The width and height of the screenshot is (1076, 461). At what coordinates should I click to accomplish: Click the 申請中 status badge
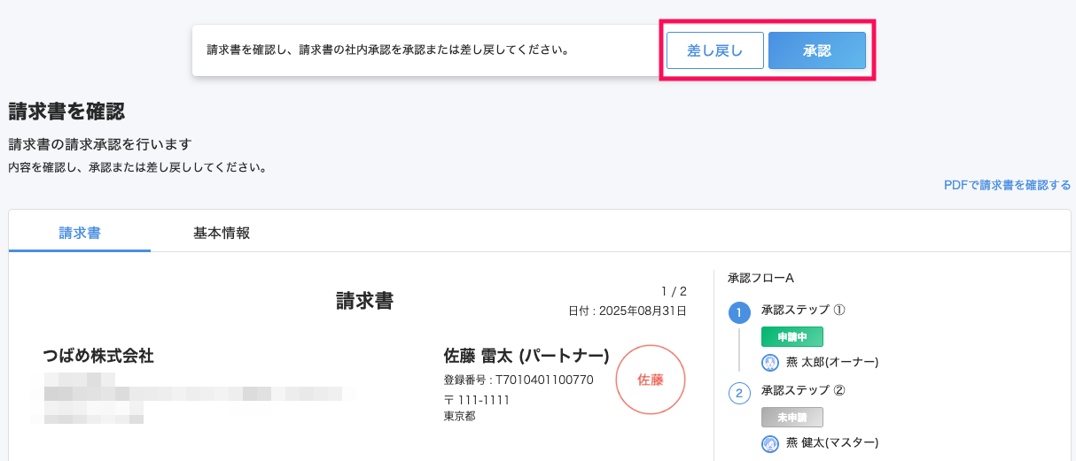coord(792,337)
